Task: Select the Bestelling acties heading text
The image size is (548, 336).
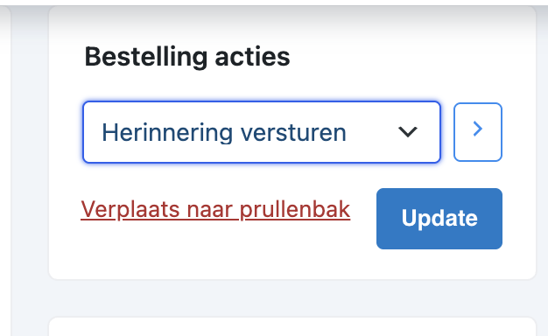Action: [187, 57]
